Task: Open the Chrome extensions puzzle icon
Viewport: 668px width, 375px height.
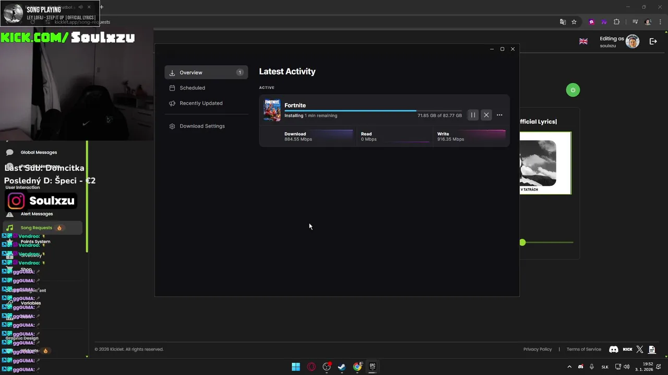Action: point(616,22)
